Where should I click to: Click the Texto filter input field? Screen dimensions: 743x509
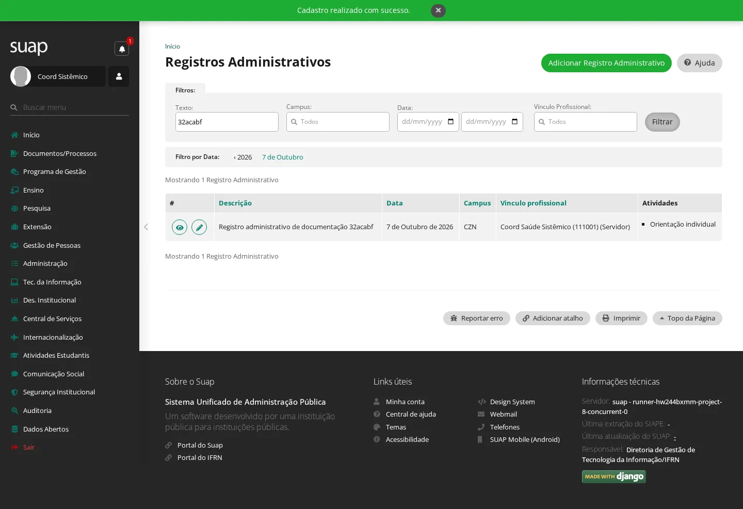227,122
